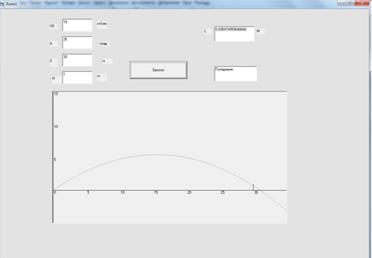Click the 15 tick on horizontal axis
The width and height of the screenshot is (372, 258).
[156, 192]
